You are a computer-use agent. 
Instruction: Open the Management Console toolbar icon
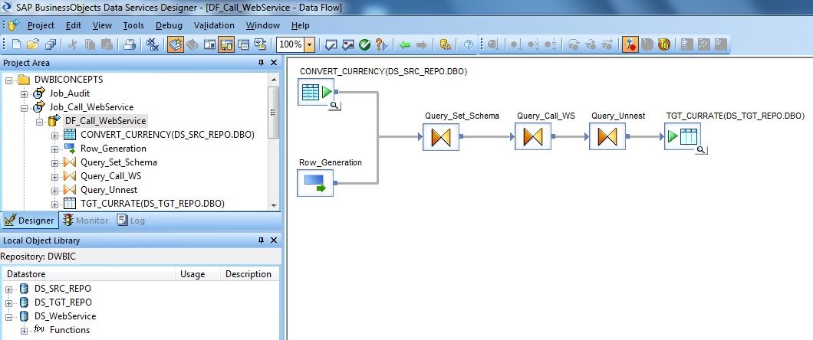click(445, 44)
